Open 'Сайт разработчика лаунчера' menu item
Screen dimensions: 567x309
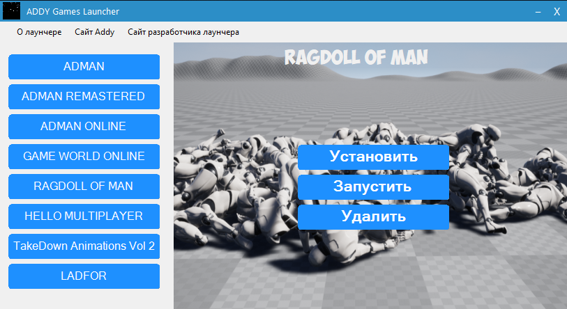(x=183, y=32)
